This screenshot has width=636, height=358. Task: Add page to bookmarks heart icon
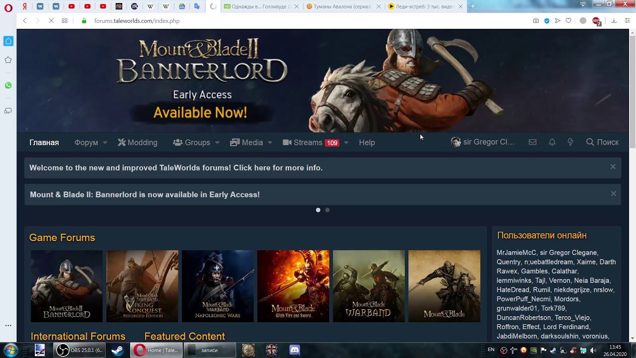(x=568, y=21)
